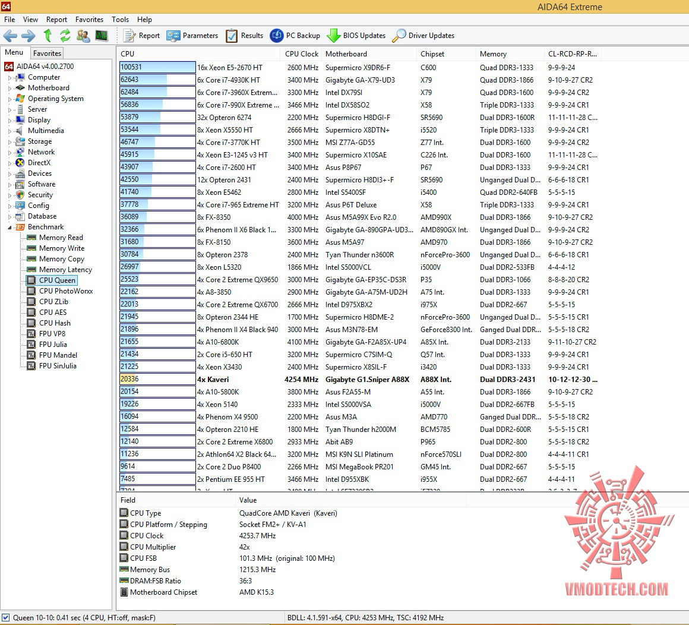Select CPU PhotoWorxx benchmark
This screenshot has height=625, width=689.
pos(60,291)
